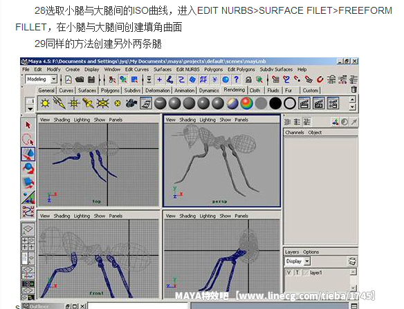Select the Show Manipulator tool

(x=28, y=197)
